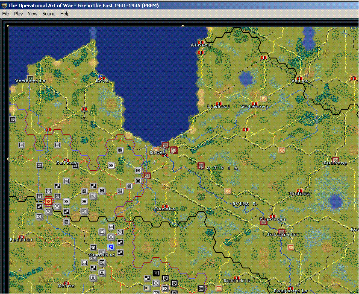Select the blue highlighted unit above Siauliai
Image resolution: width=359 pixels, height=294 pixels.
(111, 247)
